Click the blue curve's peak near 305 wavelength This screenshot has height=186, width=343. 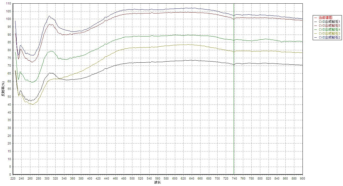pyautogui.click(x=49, y=16)
